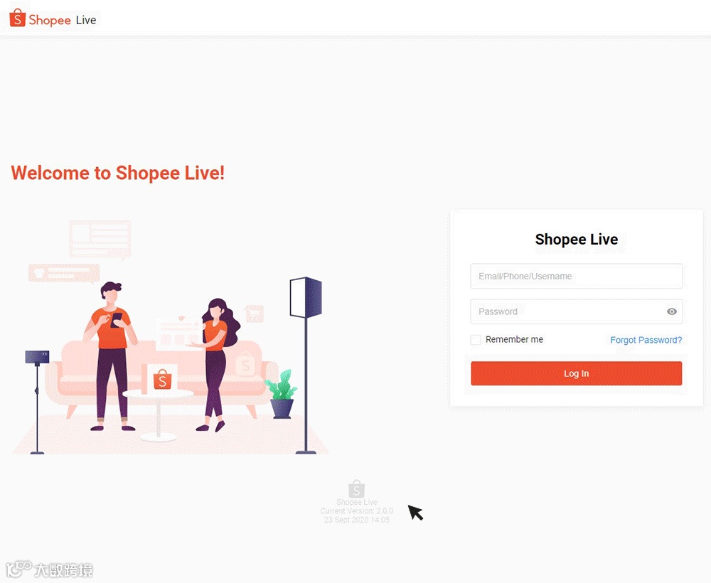Open the Forgot Password? link

click(x=646, y=340)
